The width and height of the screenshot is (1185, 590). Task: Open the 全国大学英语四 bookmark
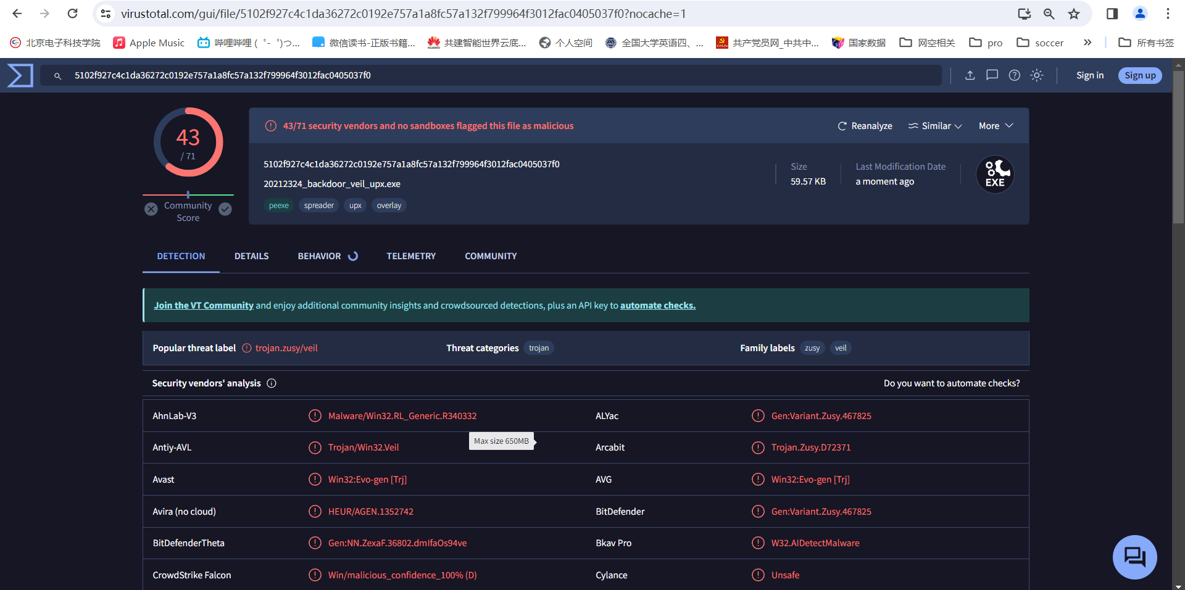pyautogui.click(x=654, y=43)
